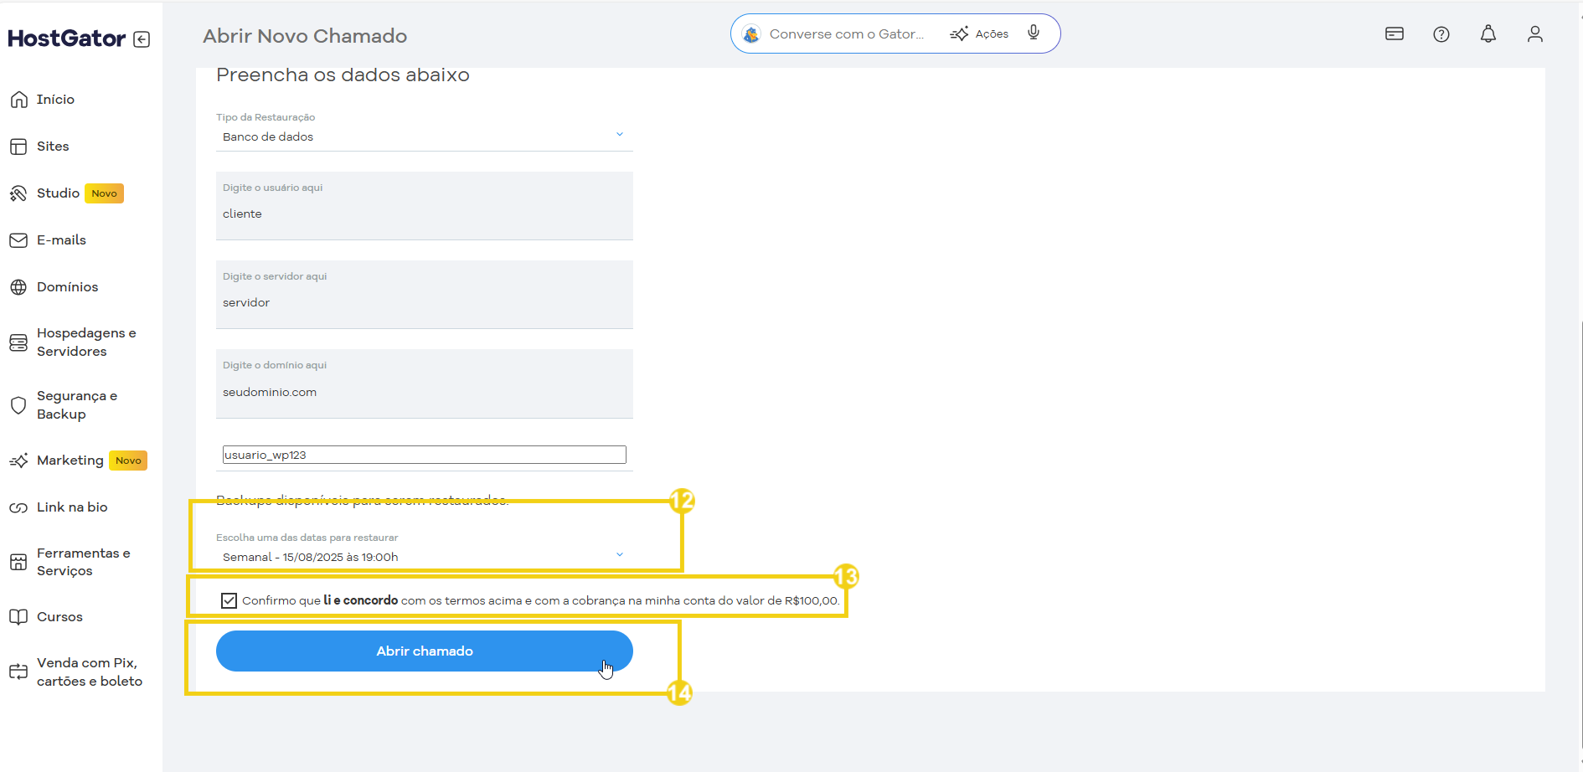
Task: Open Venda com Pix, cartões e boleto
Action: pyautogui.click(x=90, y=672)
